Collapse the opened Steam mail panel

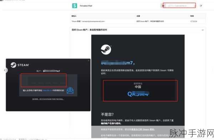pyautogui.click(x=203, y=30)
